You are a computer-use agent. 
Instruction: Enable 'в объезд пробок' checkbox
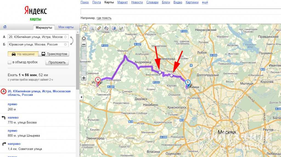pyautogui.click(x=10, y=62)
